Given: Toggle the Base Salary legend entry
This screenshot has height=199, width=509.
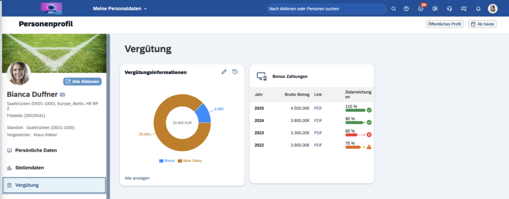Looking at the screenshot, I should tap(190, 161).
